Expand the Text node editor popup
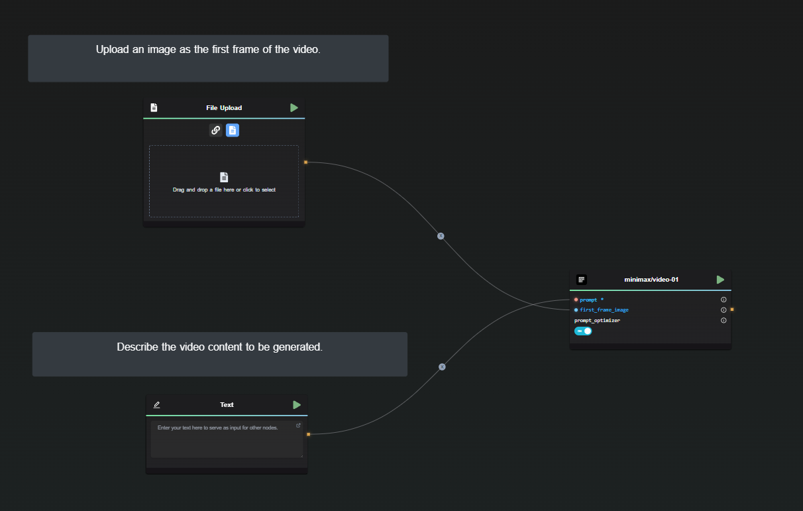 [x=298, y=425]
